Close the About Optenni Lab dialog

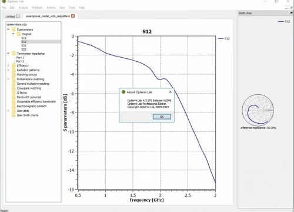point(171,92)
